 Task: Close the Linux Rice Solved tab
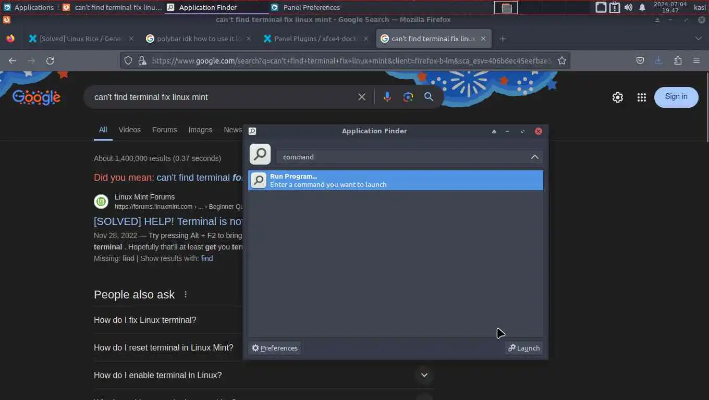[x=131, y=39]
